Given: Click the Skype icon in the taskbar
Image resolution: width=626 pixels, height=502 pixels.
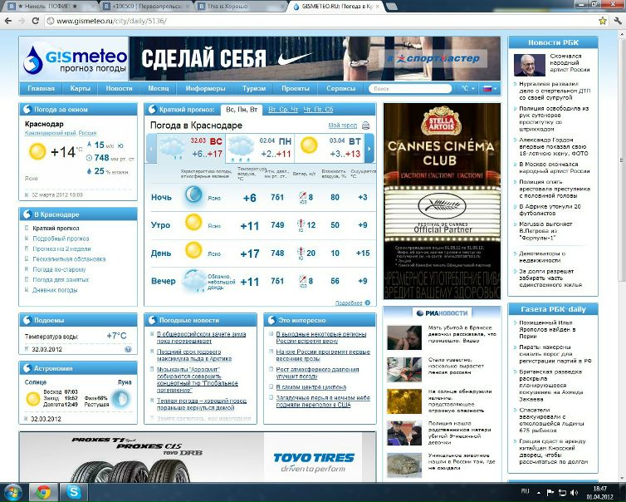Looking at the screenshot, I should click(x=73, y=492).
